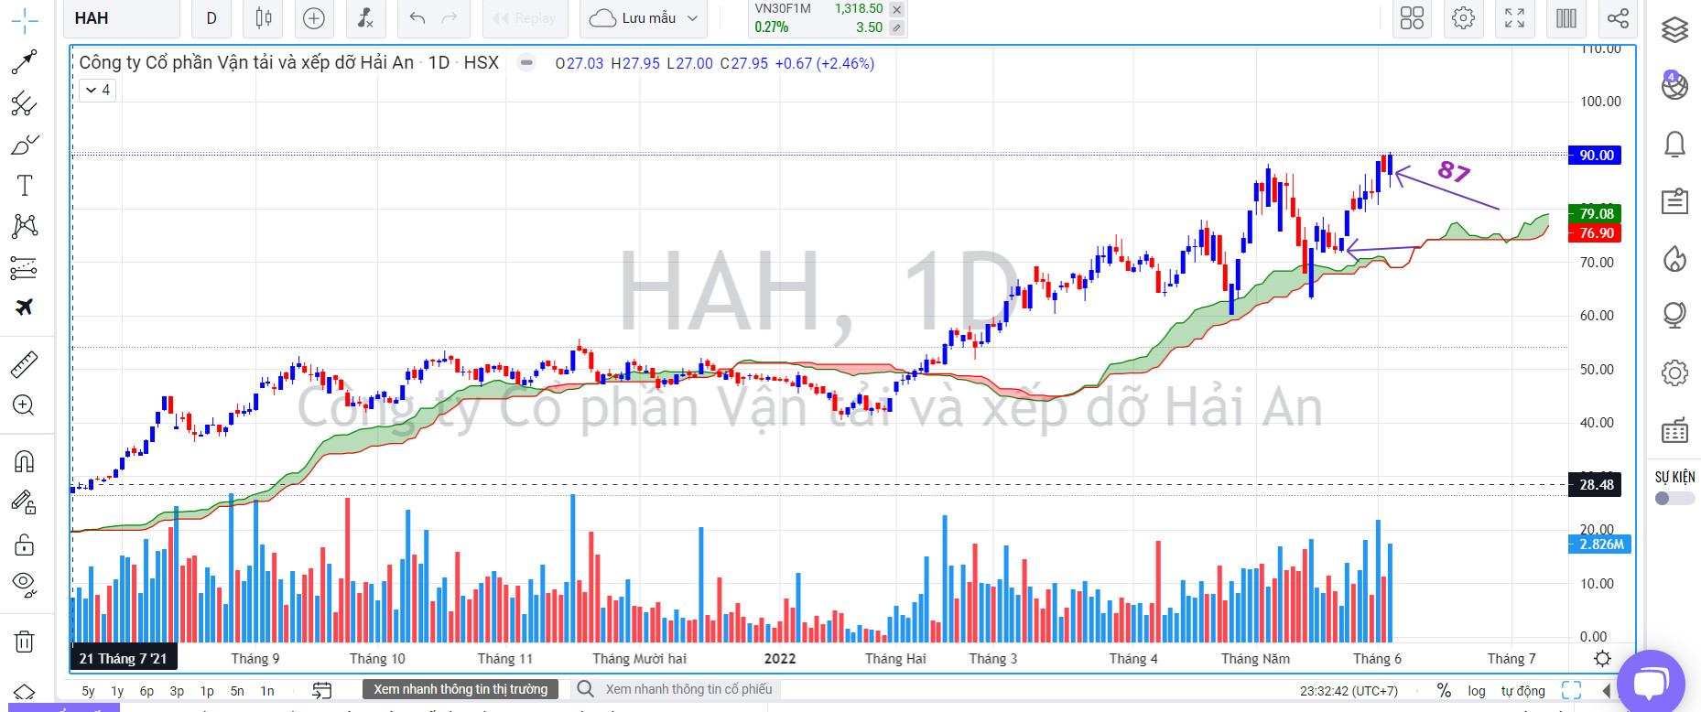
Task: Click Xem nhanh thông tin thị trường button
Action: coord(460,689)
